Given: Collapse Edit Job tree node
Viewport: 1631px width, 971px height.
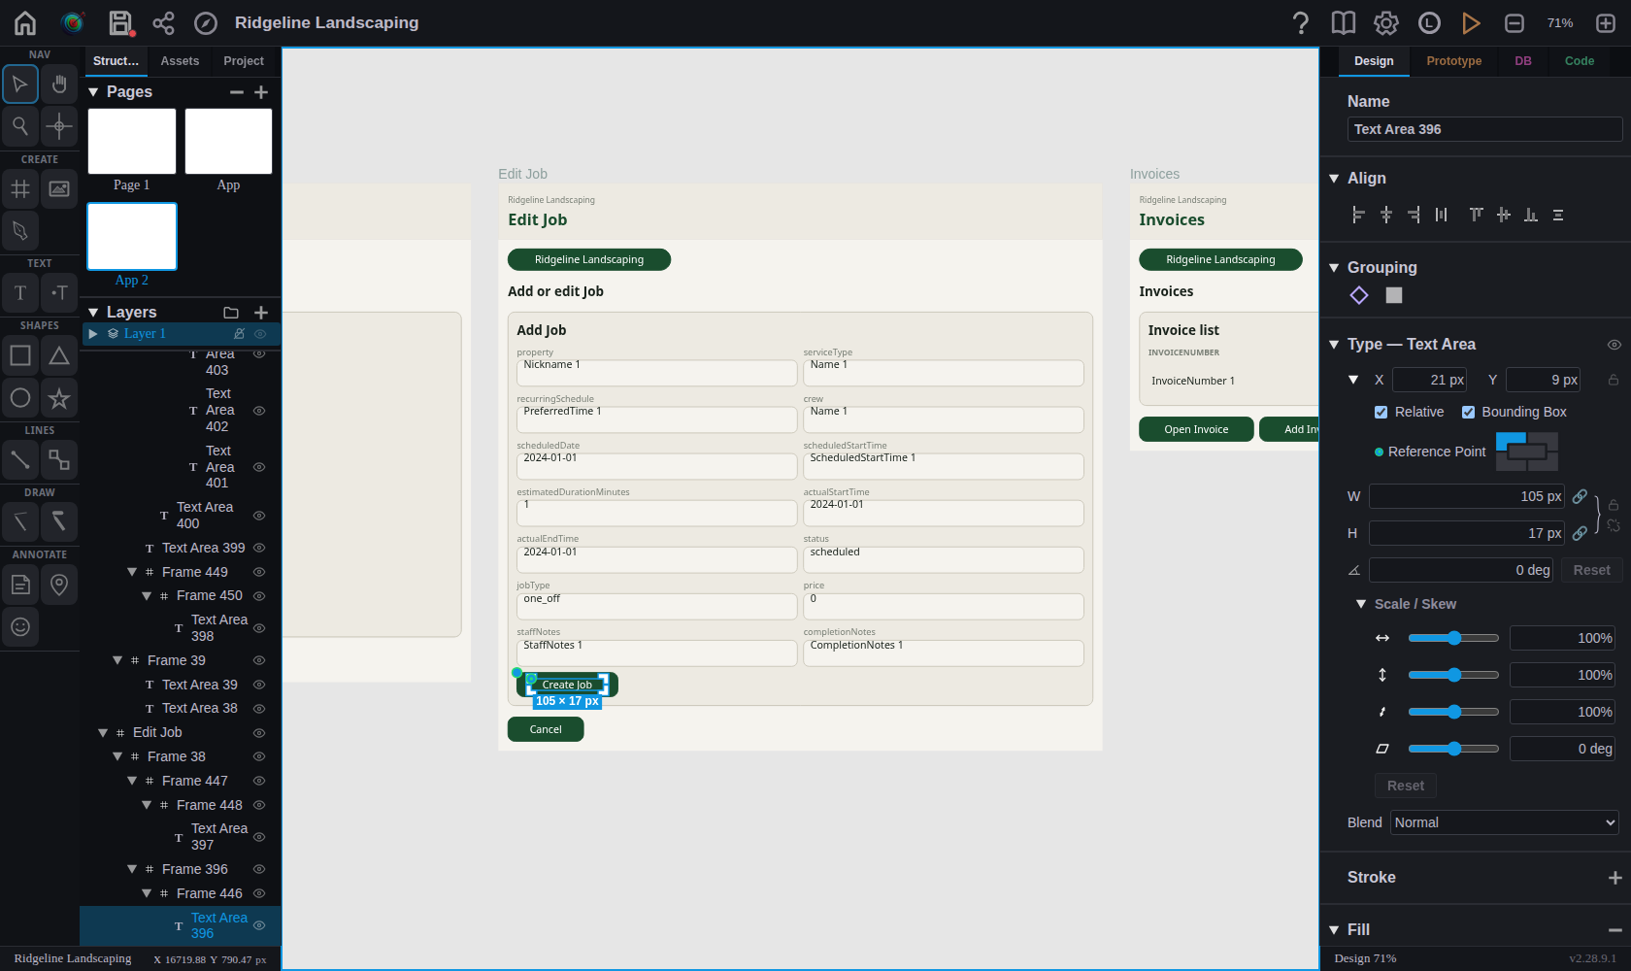Looking at the screenshot, I should [103, 733].
